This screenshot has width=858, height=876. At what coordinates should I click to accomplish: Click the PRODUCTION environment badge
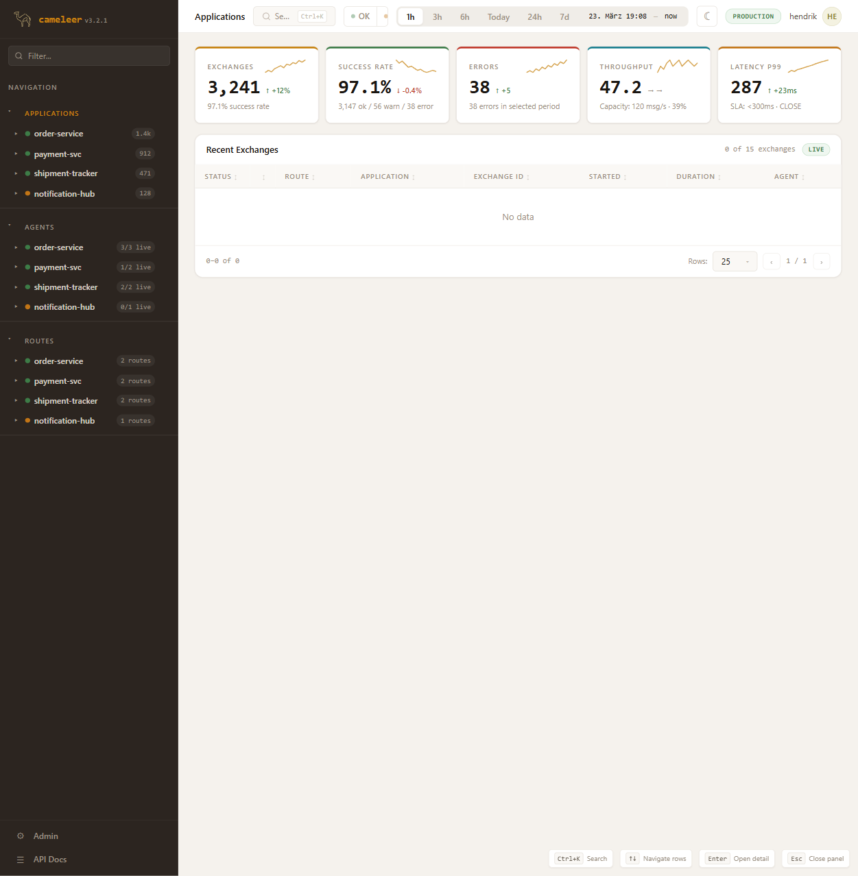[752, 16]
